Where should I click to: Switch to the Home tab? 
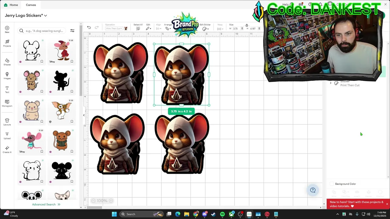click(x=11, y=5)
